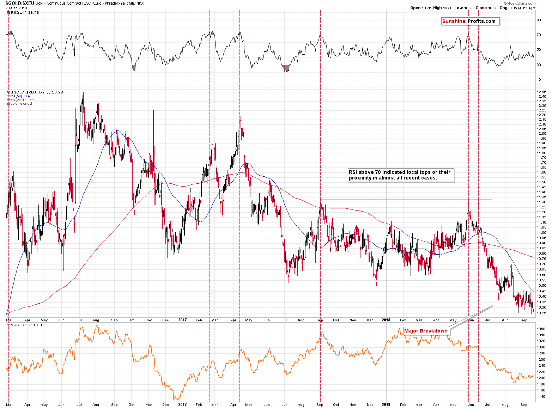The height and width of the screenshot is (408, 552).
Task: Click the Open 10.26 value
Action: pyautogui.click(x=420, y=8)
